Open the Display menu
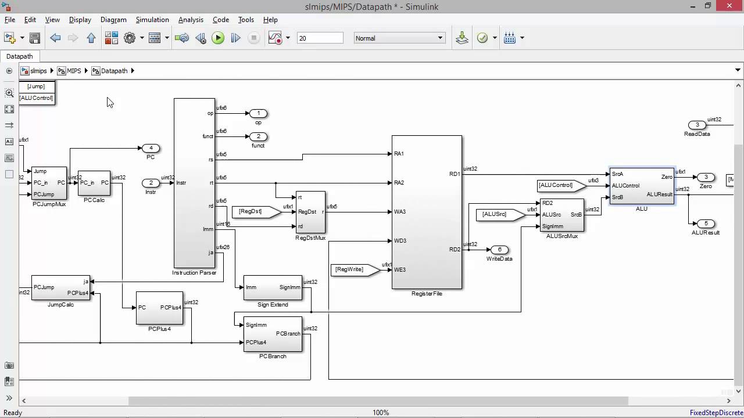The height and width of the screenshot is (418, 744). pyautogui.click(x=80, y=19)
